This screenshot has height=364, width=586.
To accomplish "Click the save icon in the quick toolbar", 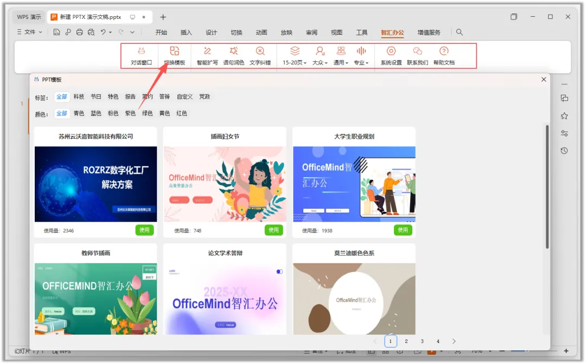I will point(56,32).
